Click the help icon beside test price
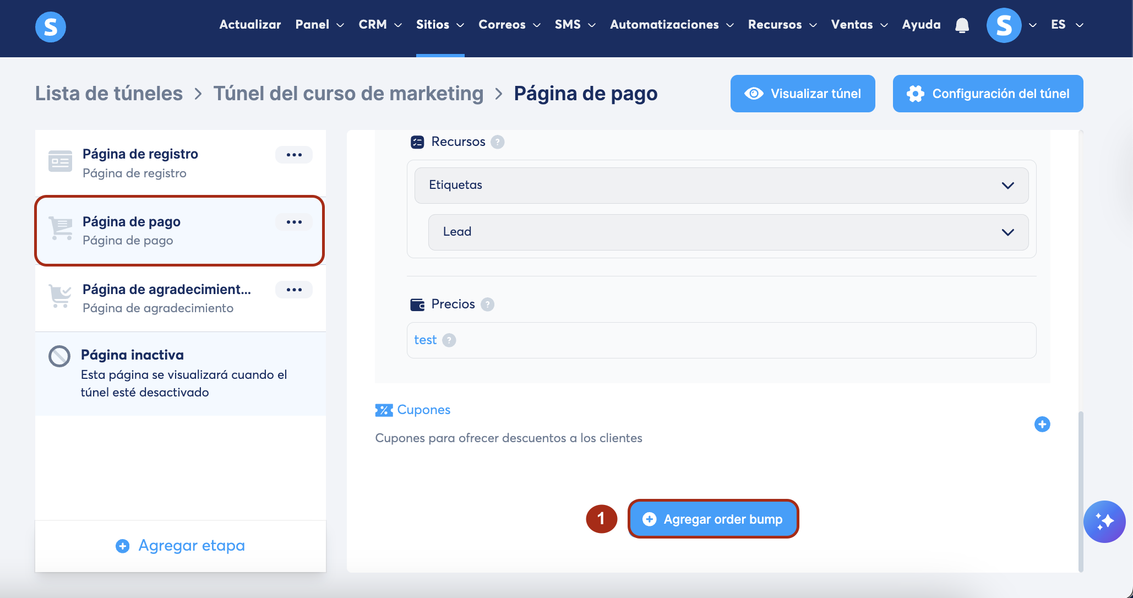 449,340
